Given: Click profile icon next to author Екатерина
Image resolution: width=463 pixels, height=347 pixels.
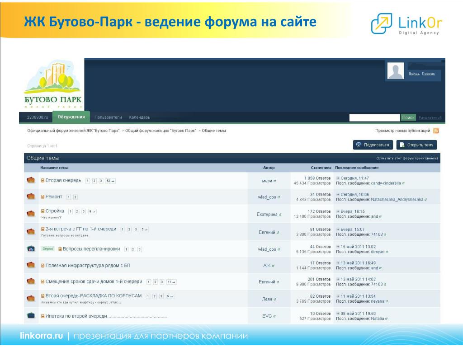Looking at the screenshot, I should click(x=280, y=215).
